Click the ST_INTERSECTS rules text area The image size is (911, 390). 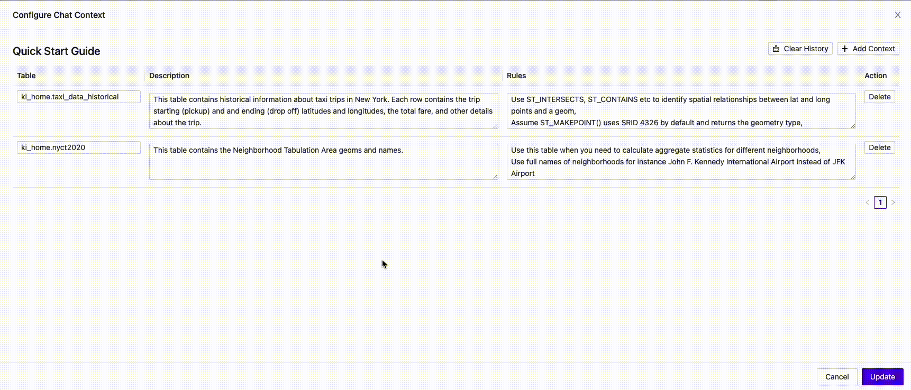point(680,111)
